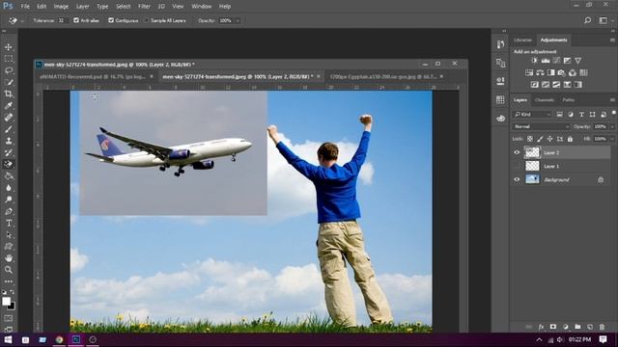Add a Curves adjustment
The height and width of the screenshot is (347, 618).
click(556, 61)
